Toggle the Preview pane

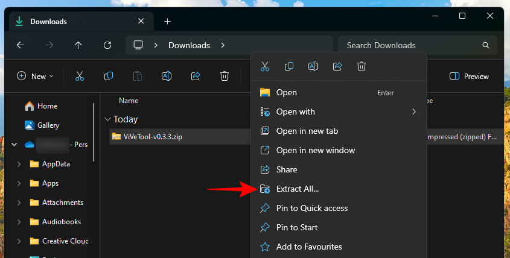click(x=469, y=77)
